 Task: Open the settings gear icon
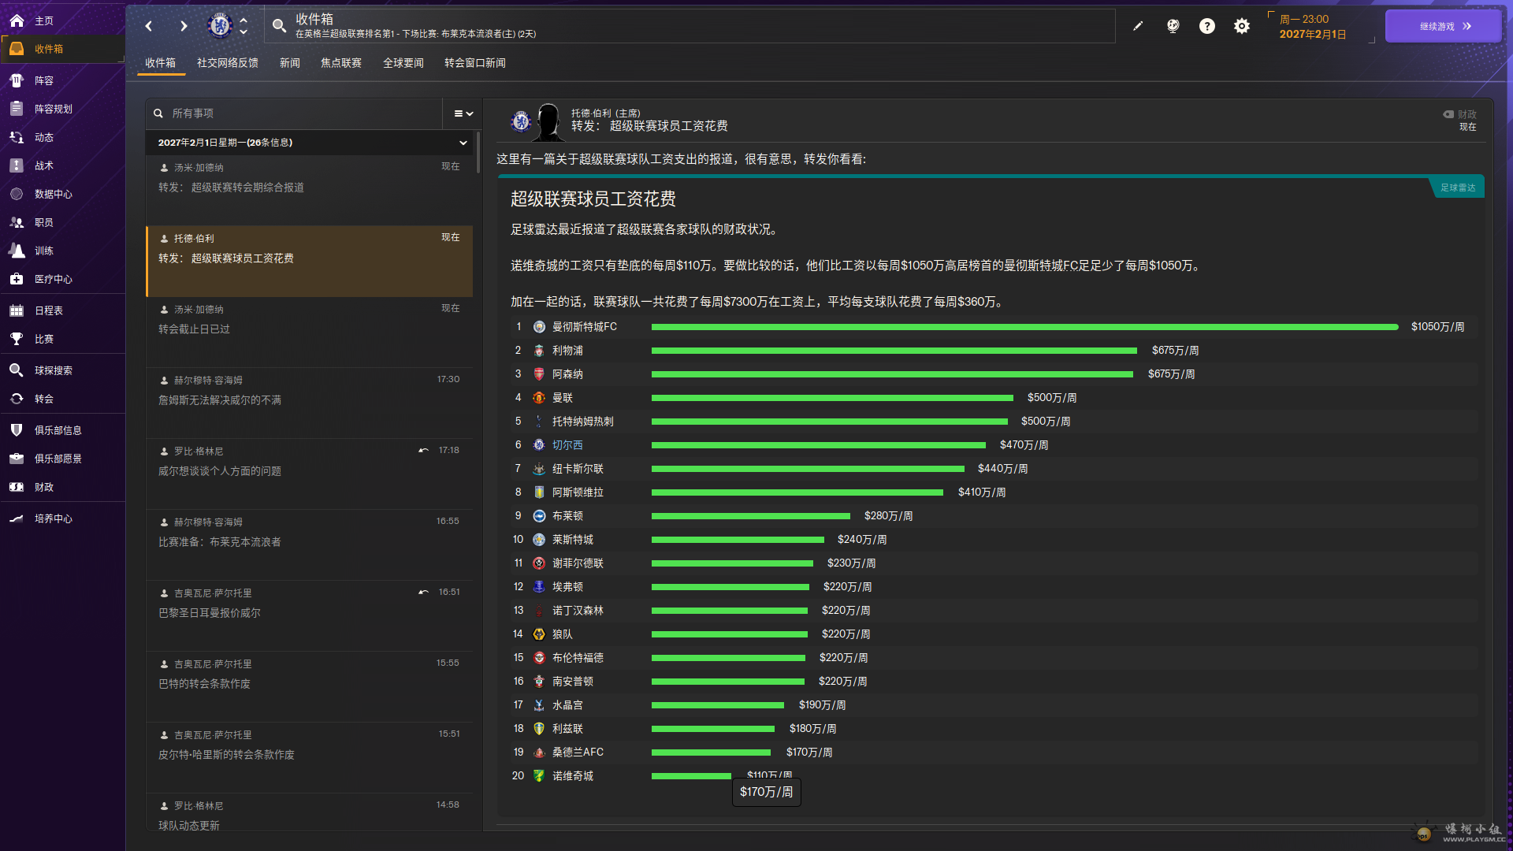tap(1242, 26)
